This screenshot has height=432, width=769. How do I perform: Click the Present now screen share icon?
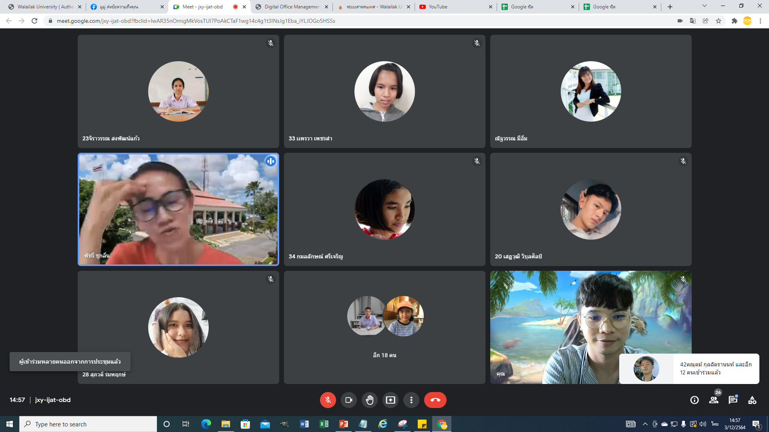coord(390,400)
